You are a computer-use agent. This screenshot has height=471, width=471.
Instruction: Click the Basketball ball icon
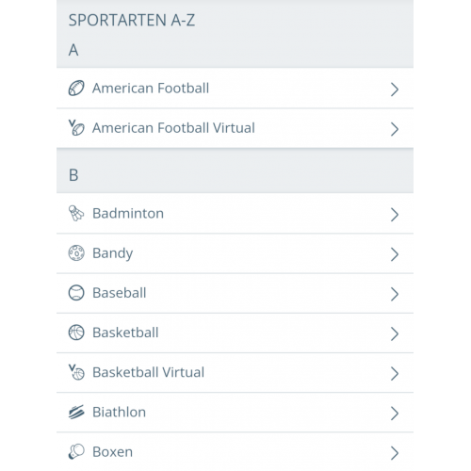76,333
